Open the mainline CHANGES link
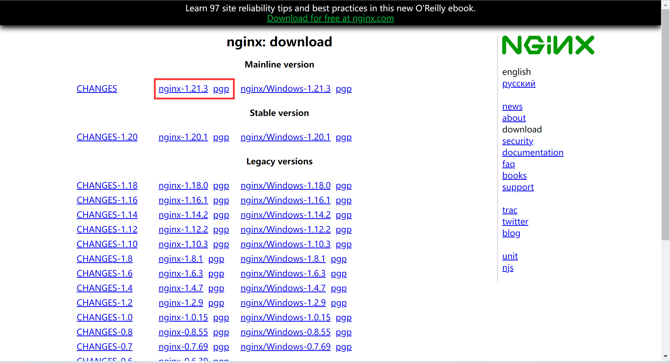 pyautogui.click(x=97, y=89)
